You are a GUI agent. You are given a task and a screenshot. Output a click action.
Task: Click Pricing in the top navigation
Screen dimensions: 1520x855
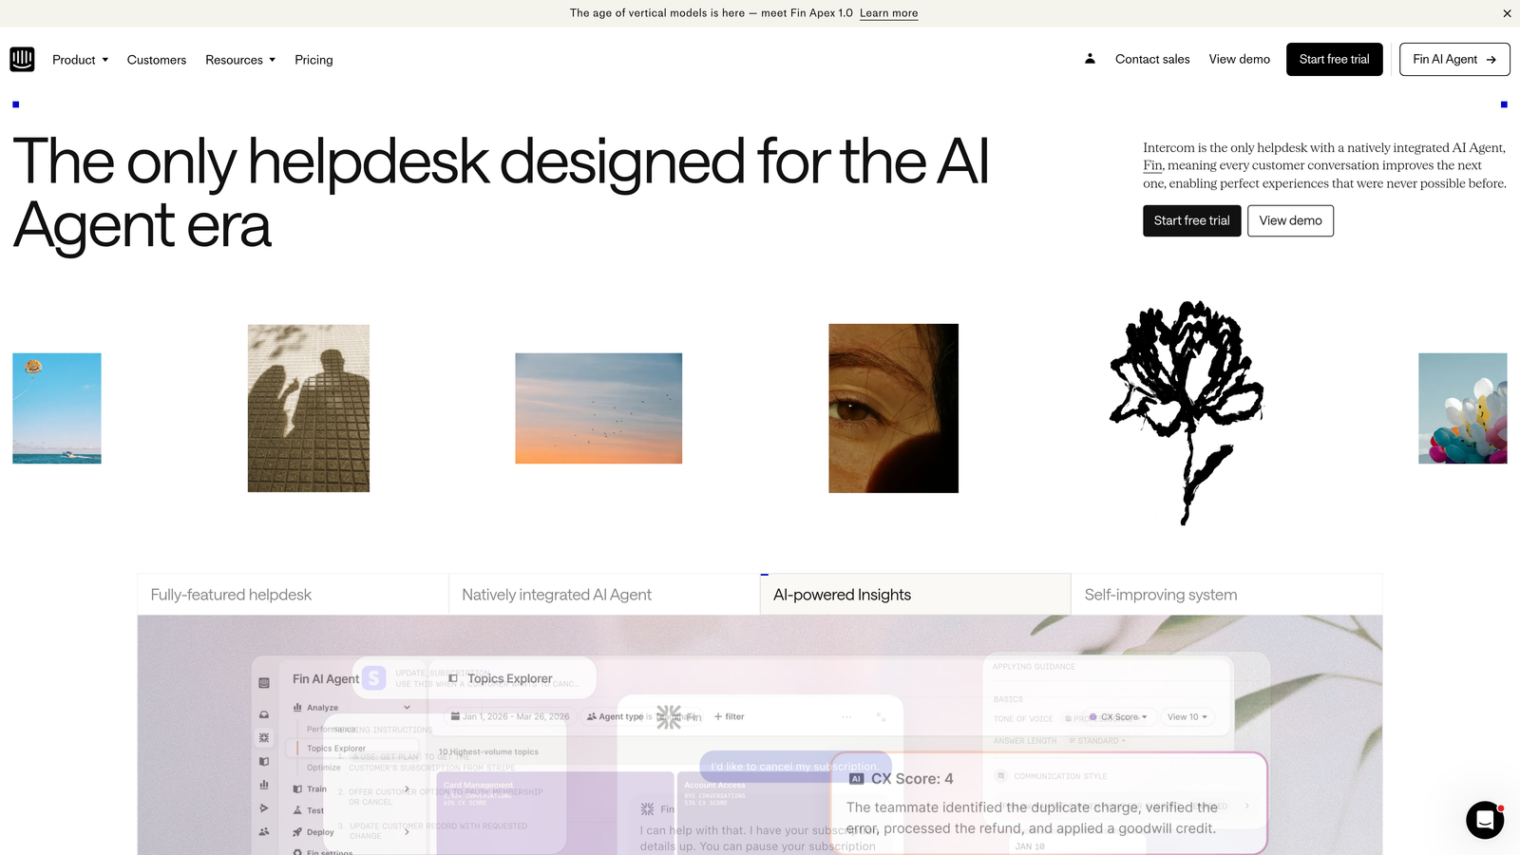313,59
